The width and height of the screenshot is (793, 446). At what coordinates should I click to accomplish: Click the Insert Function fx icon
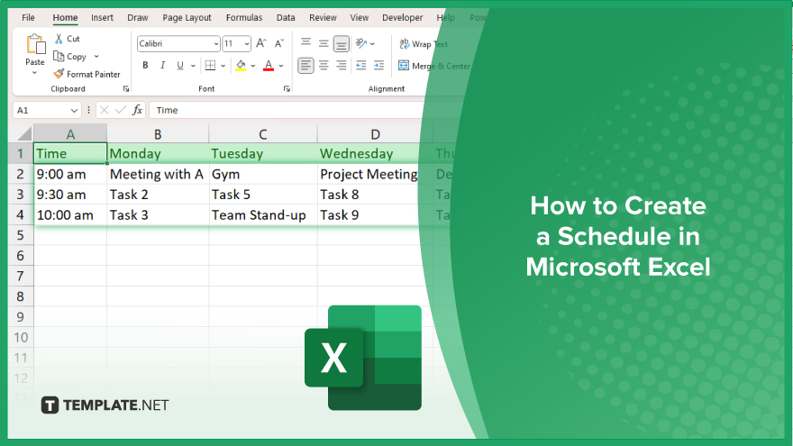tap(137, 110)
